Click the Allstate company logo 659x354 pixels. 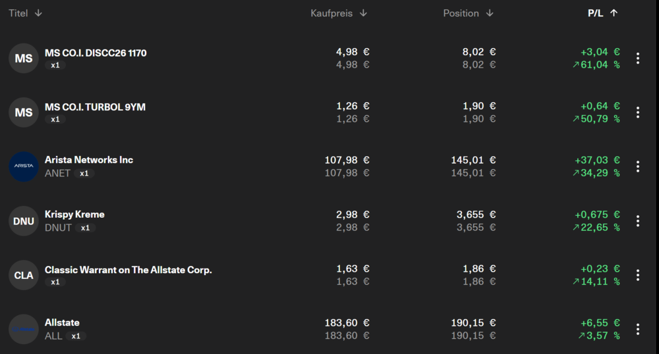click(24, 329)
